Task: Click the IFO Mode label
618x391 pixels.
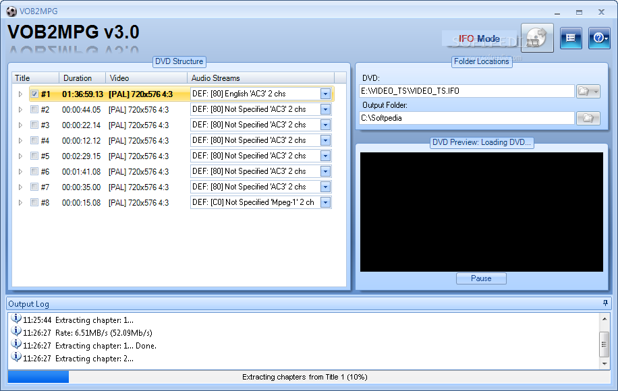Action: pyautogui.click(x=479, y=38)
